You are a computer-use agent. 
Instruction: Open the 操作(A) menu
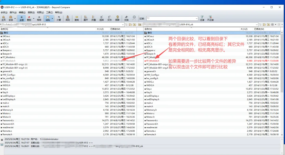(x=13, y=13)
